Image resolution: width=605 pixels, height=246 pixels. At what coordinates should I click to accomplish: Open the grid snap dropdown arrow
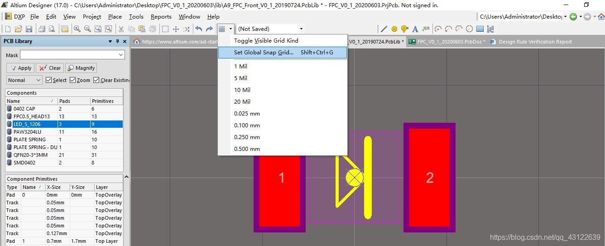point(230,29)
